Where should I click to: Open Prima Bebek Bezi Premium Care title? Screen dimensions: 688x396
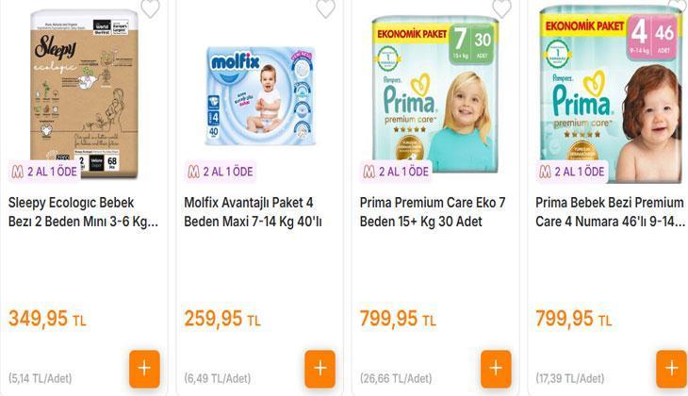[610, 212]
